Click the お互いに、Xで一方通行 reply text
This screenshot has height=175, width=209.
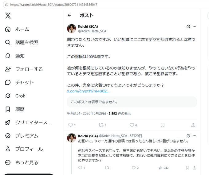pos(133,141)
